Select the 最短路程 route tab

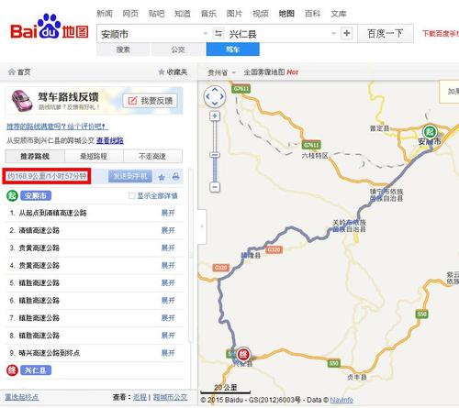[x=94, y=156]
